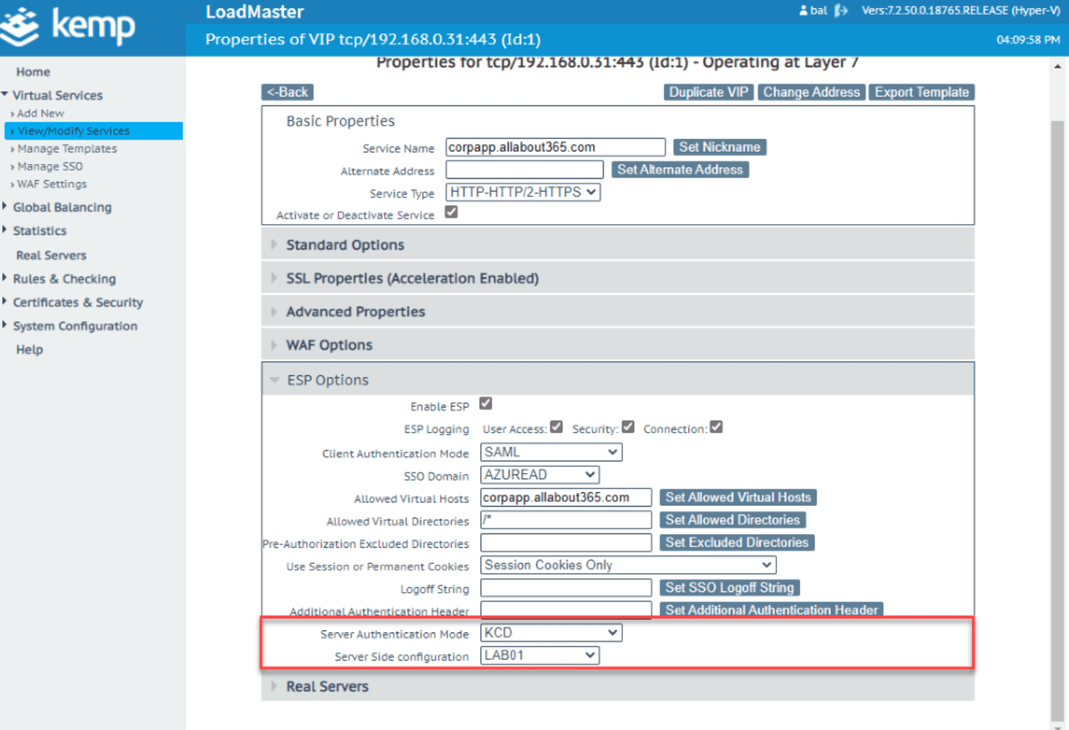
Task: Focus the Alternate Address field
Action: tap(525, 170)
